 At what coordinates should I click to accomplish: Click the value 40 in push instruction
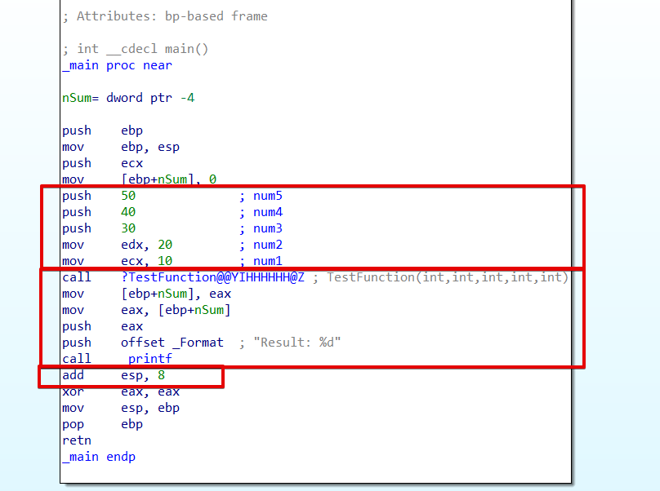tap(128, 212)
